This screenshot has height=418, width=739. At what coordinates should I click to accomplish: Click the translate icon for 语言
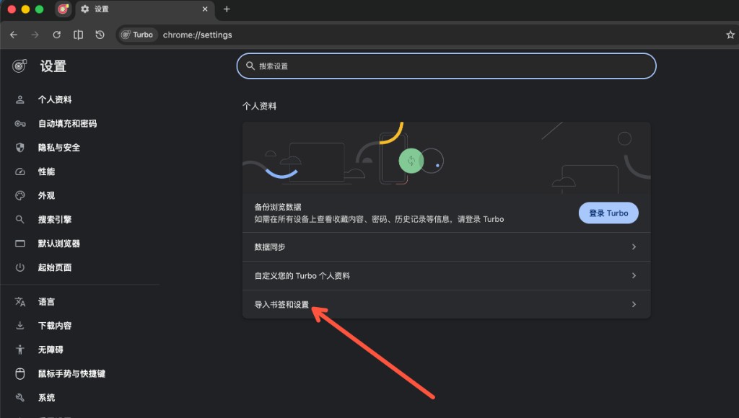[x=19, y=302]
